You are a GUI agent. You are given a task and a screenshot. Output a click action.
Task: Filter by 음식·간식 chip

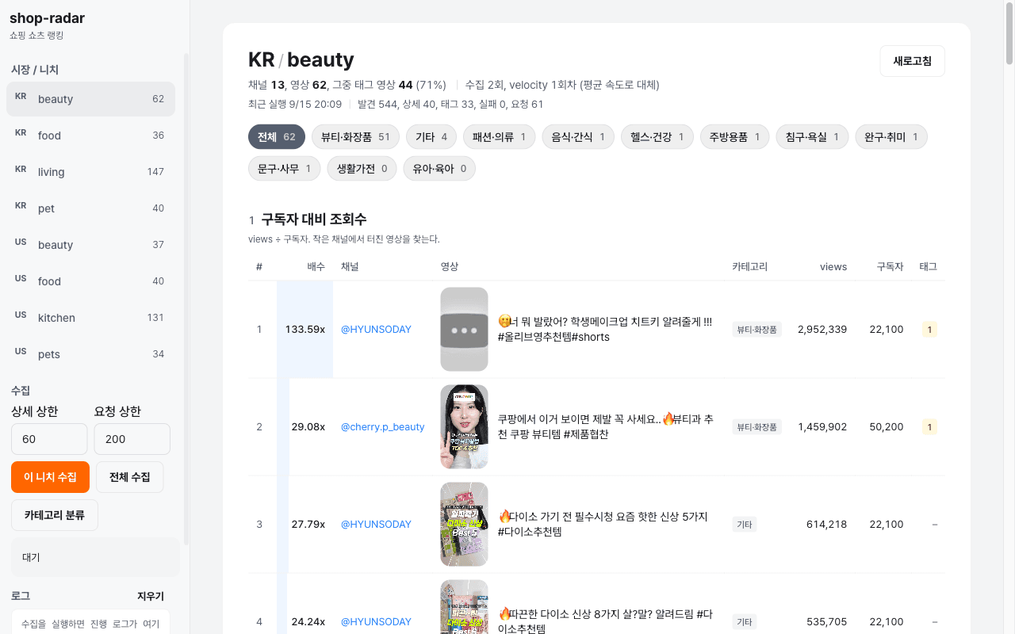coord(578,137)
